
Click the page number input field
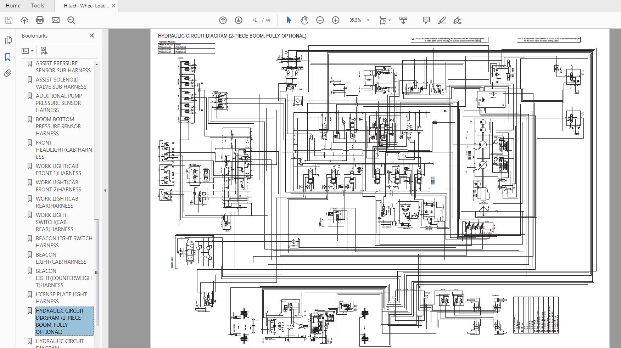coord(254,20)
